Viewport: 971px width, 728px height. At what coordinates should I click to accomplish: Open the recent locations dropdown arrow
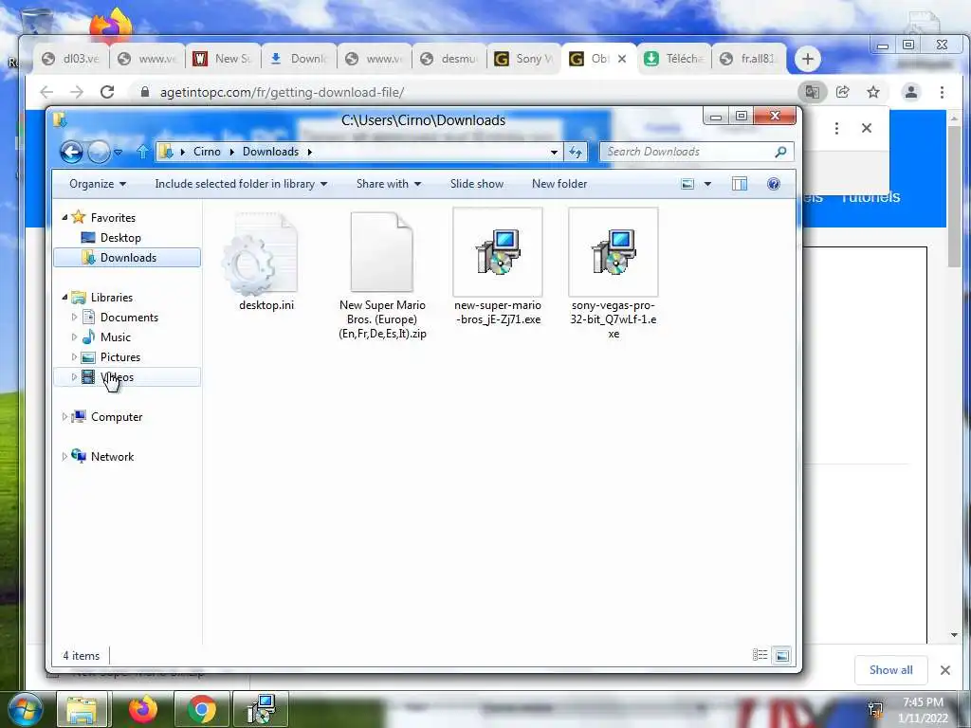tap(119, 153)
